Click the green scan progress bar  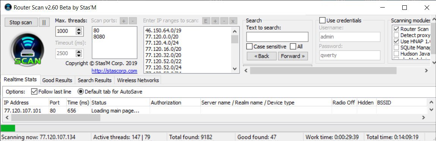pos(8,128)
